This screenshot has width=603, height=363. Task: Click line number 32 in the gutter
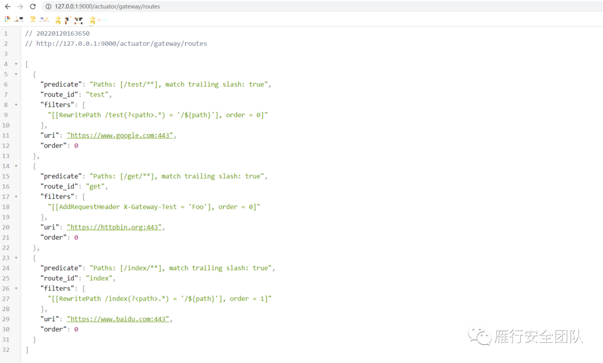point(6,350)
